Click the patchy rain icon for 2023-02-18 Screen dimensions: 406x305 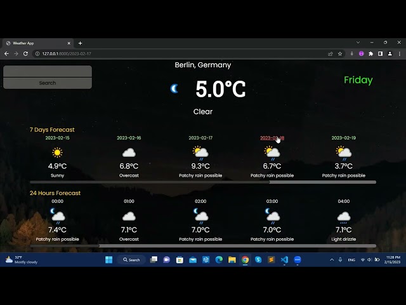(272, 152)
